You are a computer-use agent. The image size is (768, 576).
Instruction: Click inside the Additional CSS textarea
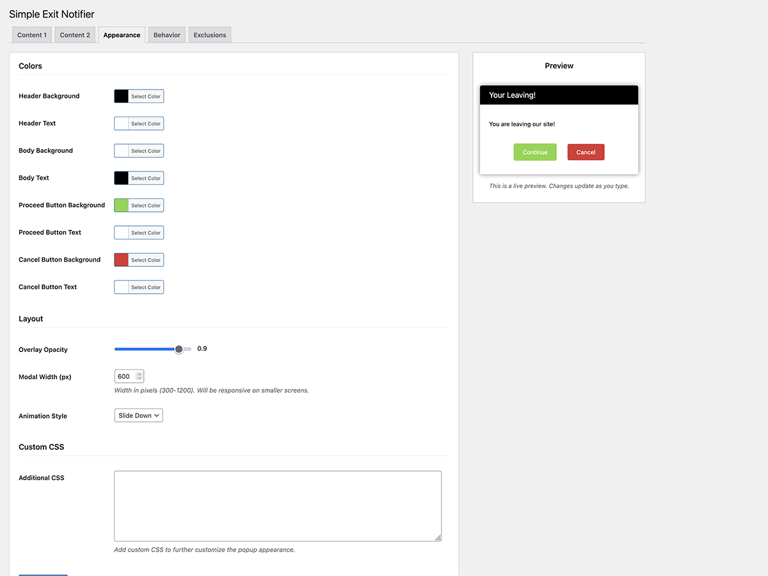pos(278,506)
